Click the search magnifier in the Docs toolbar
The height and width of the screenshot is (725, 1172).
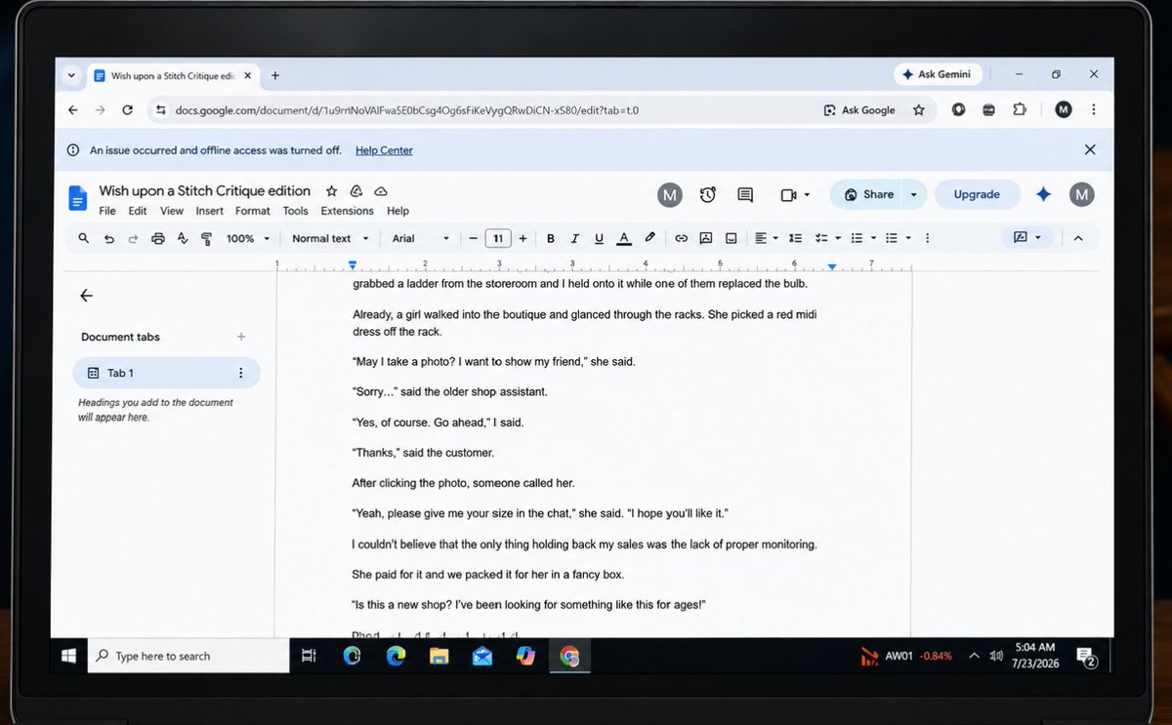pos(84,238)
